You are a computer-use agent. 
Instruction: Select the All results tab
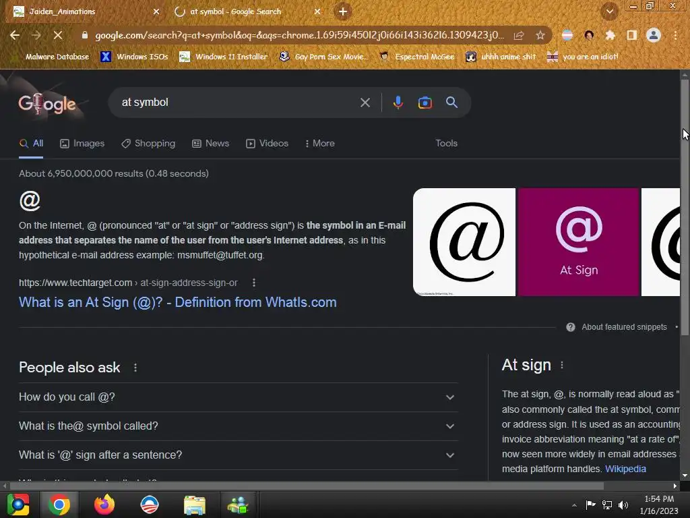pyautogui.click(x=31, y=144)
